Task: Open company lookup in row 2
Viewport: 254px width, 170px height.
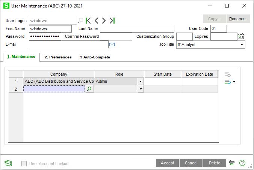Action: [x=89, y=89]
